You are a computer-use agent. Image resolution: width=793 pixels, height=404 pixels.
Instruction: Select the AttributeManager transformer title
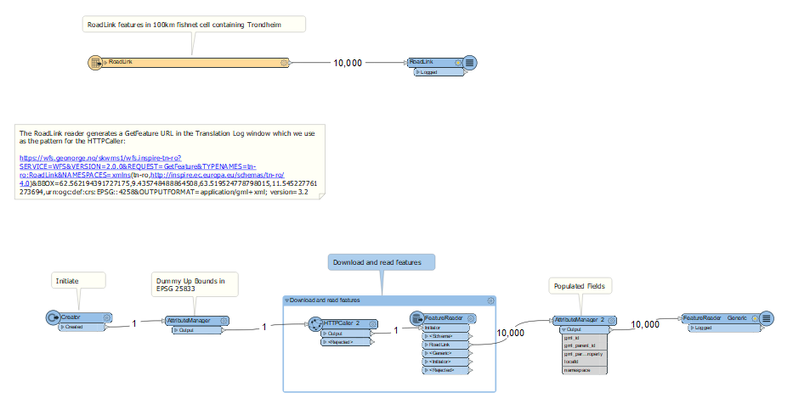click(x=189, y=321)
